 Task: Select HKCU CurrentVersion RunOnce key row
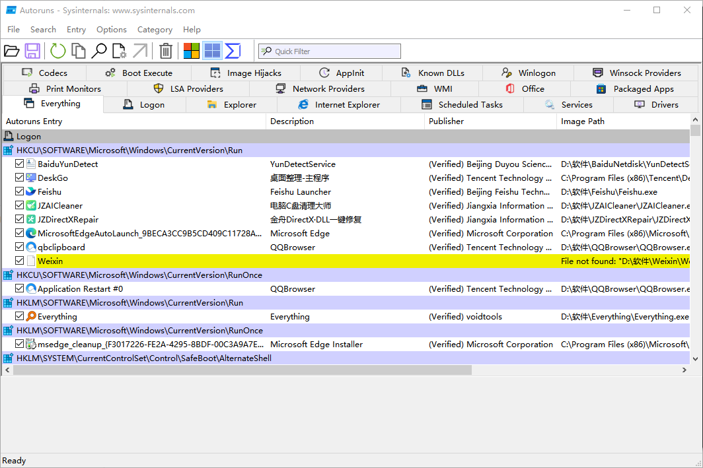346,275
